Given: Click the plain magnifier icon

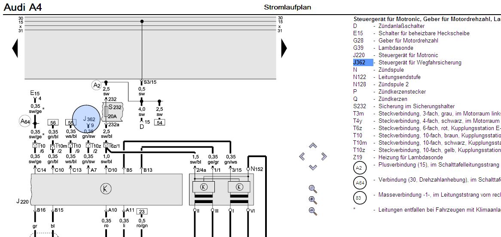Looking at the screenshot, I should (313, 189).
